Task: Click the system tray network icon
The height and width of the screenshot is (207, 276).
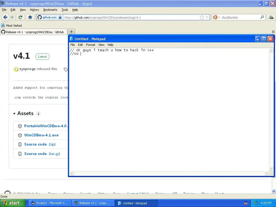Action: point(256,203)
